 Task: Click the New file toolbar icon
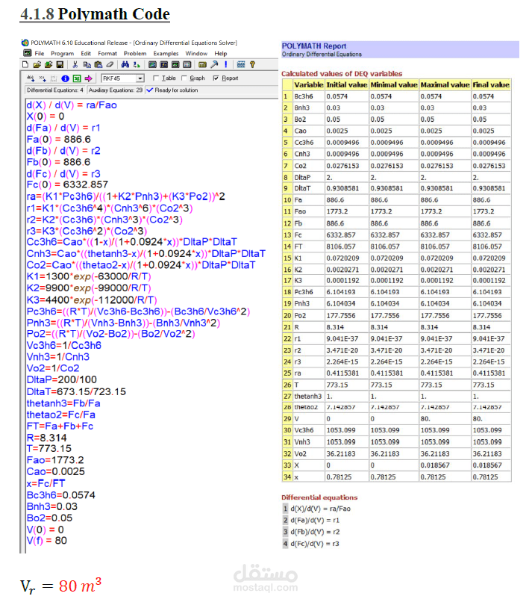[x=25, y=64]
